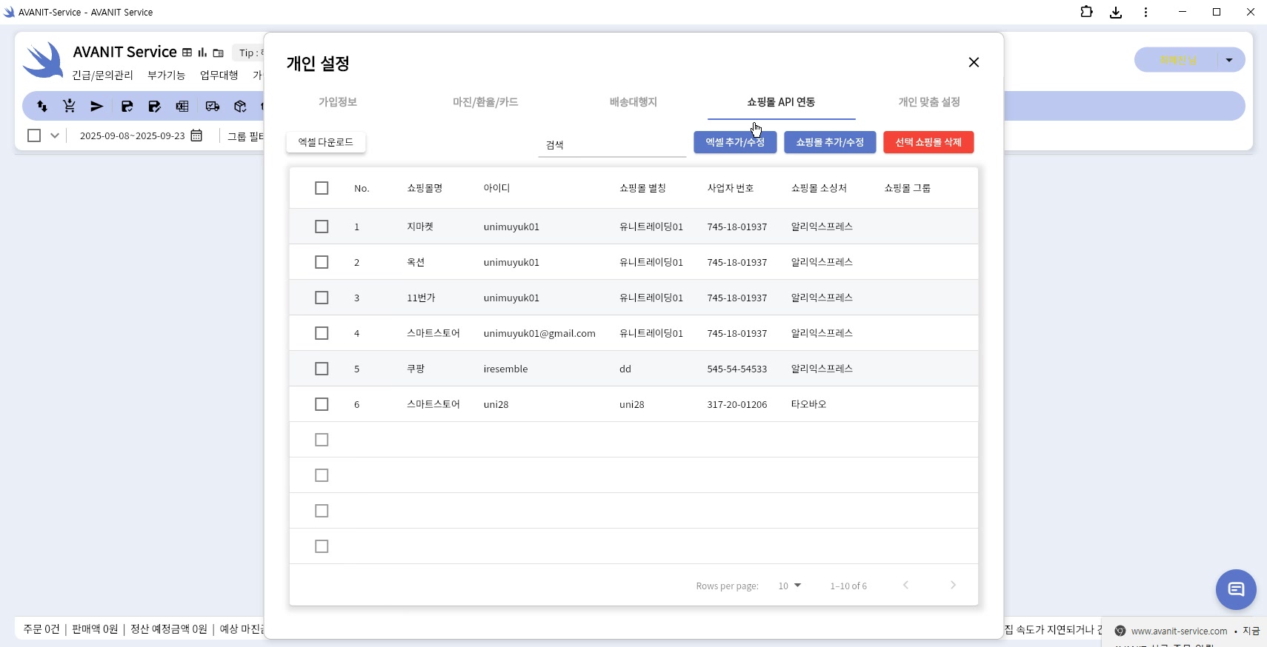The width and height of the screenshot is (1267, 647).
Task: Select the 쇼핑몰 API 연동 tab
Action: tap(781, 102)
